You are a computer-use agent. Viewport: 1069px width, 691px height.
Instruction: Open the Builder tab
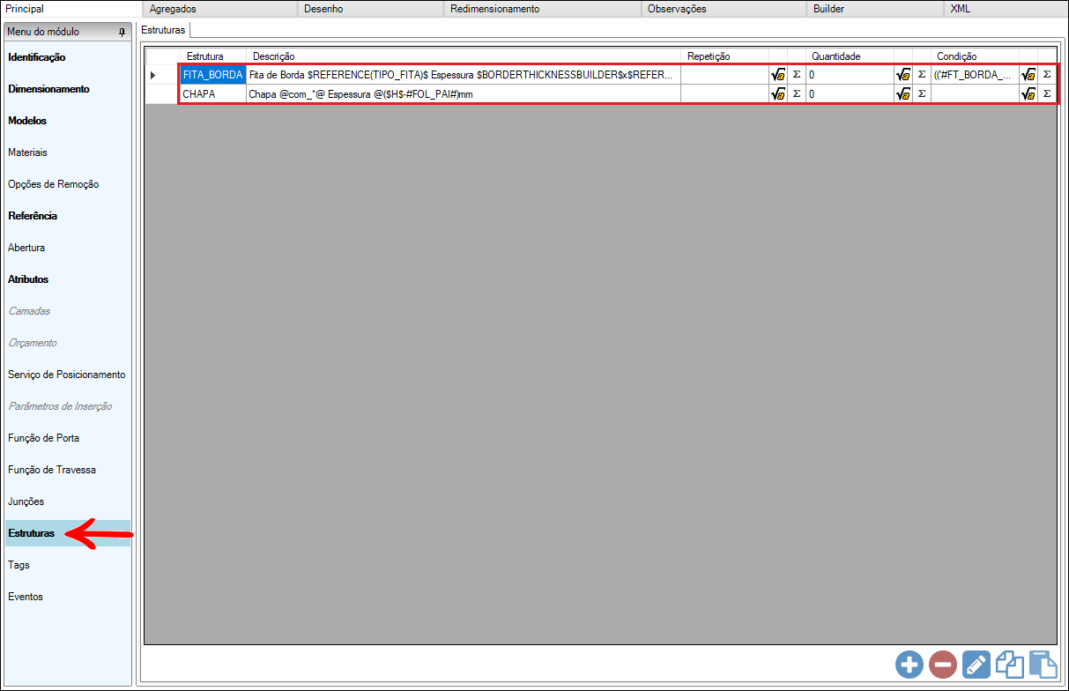(875, 9)
